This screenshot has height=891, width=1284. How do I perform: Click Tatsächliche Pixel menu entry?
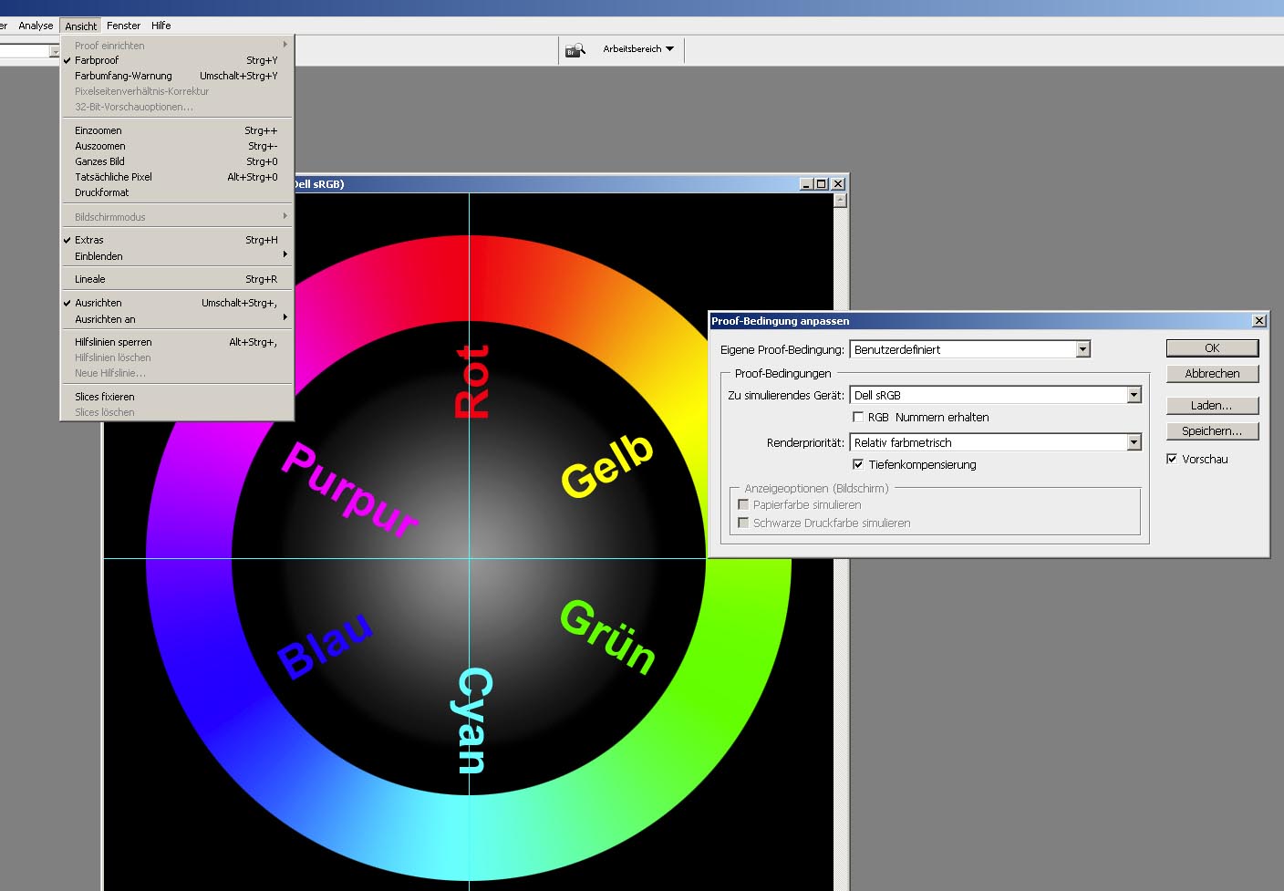(x=113, y=178)
